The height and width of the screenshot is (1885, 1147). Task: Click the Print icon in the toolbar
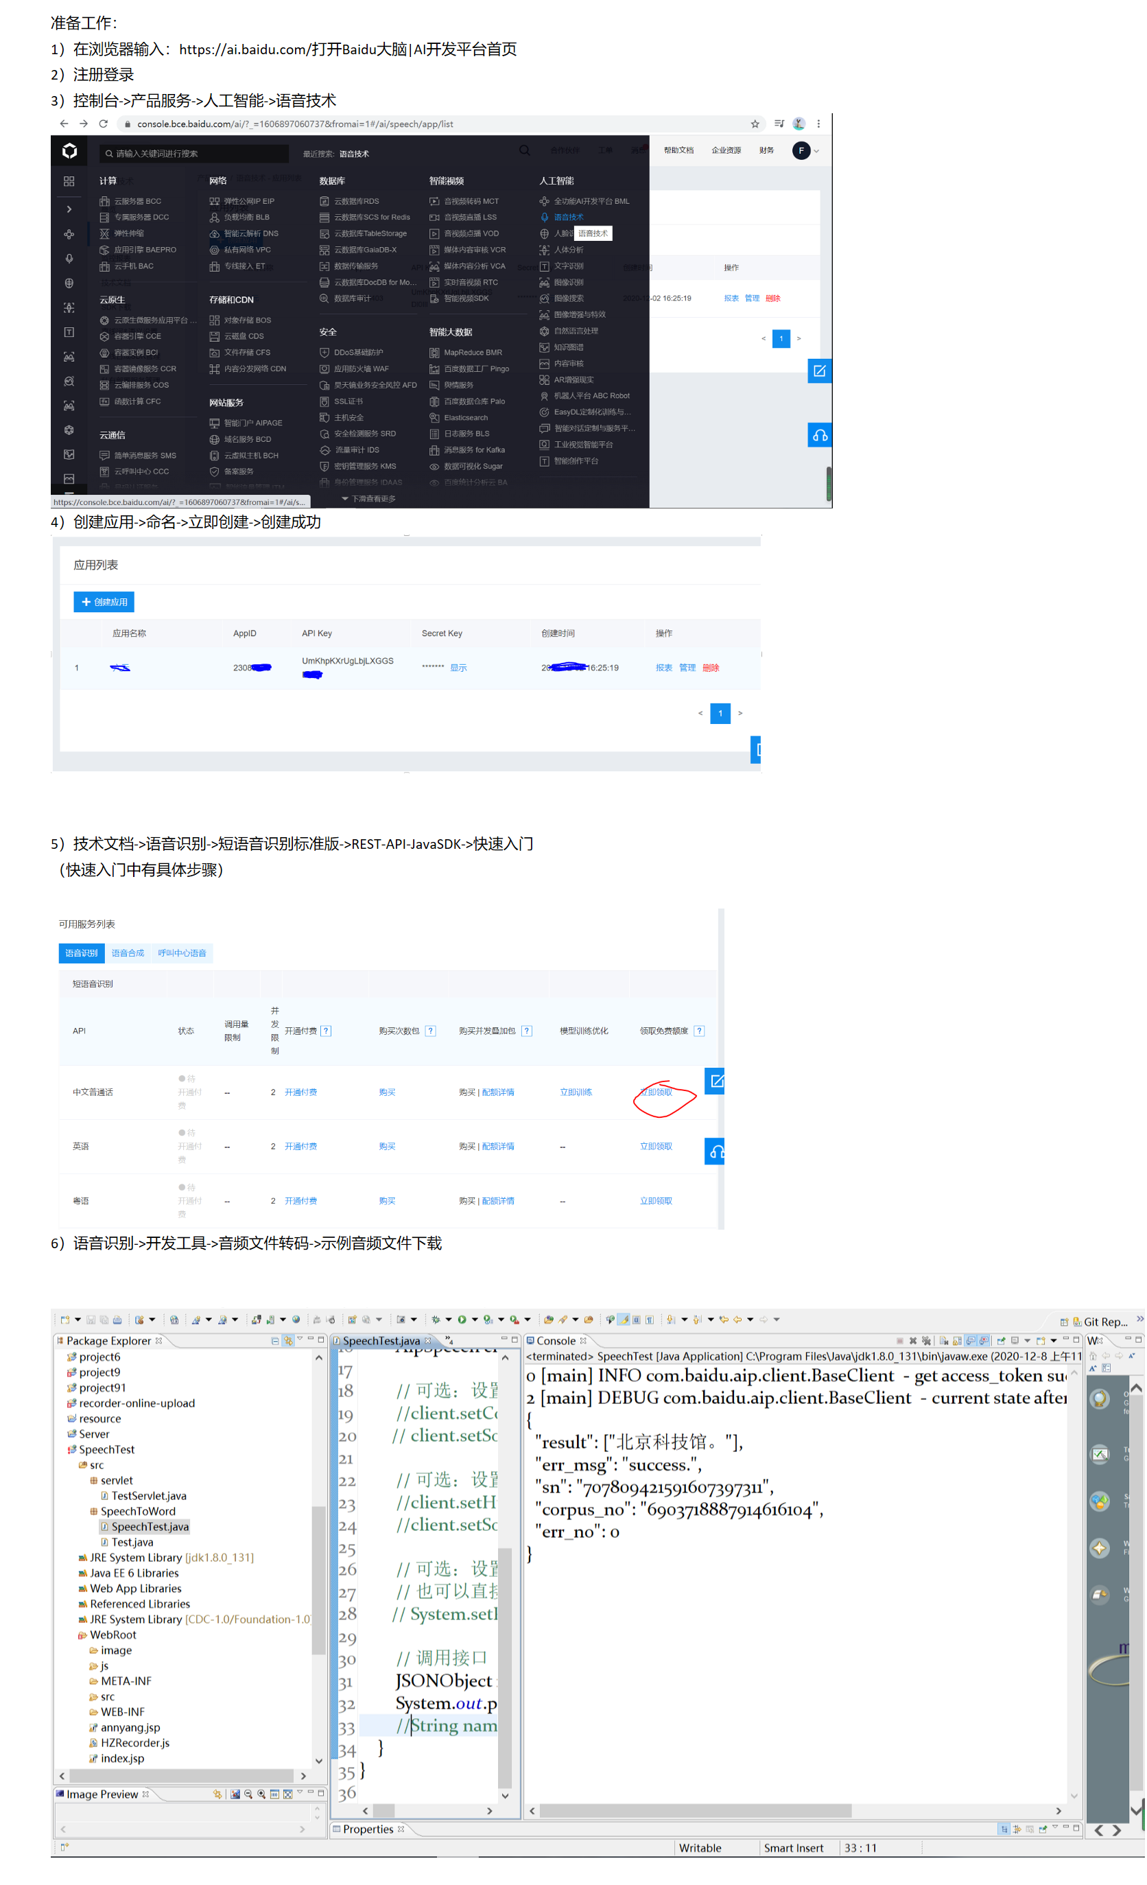[x=117, y=1320]
